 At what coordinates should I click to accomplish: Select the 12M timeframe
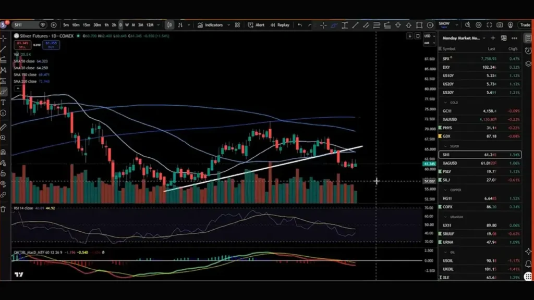tap(150, 25)
